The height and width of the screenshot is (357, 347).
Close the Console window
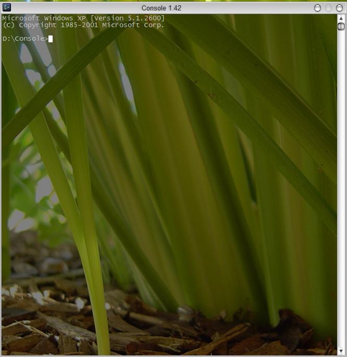coord(339,8)
